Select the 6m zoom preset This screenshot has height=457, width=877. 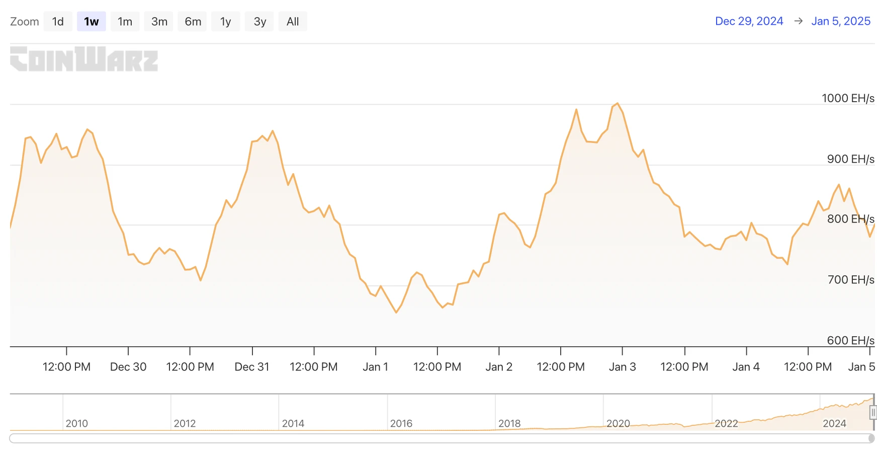point(192,21)
